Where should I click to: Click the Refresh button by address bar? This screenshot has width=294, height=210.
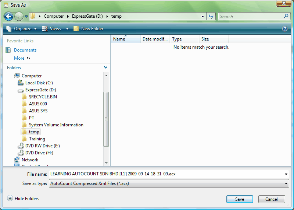click(211, 17)
